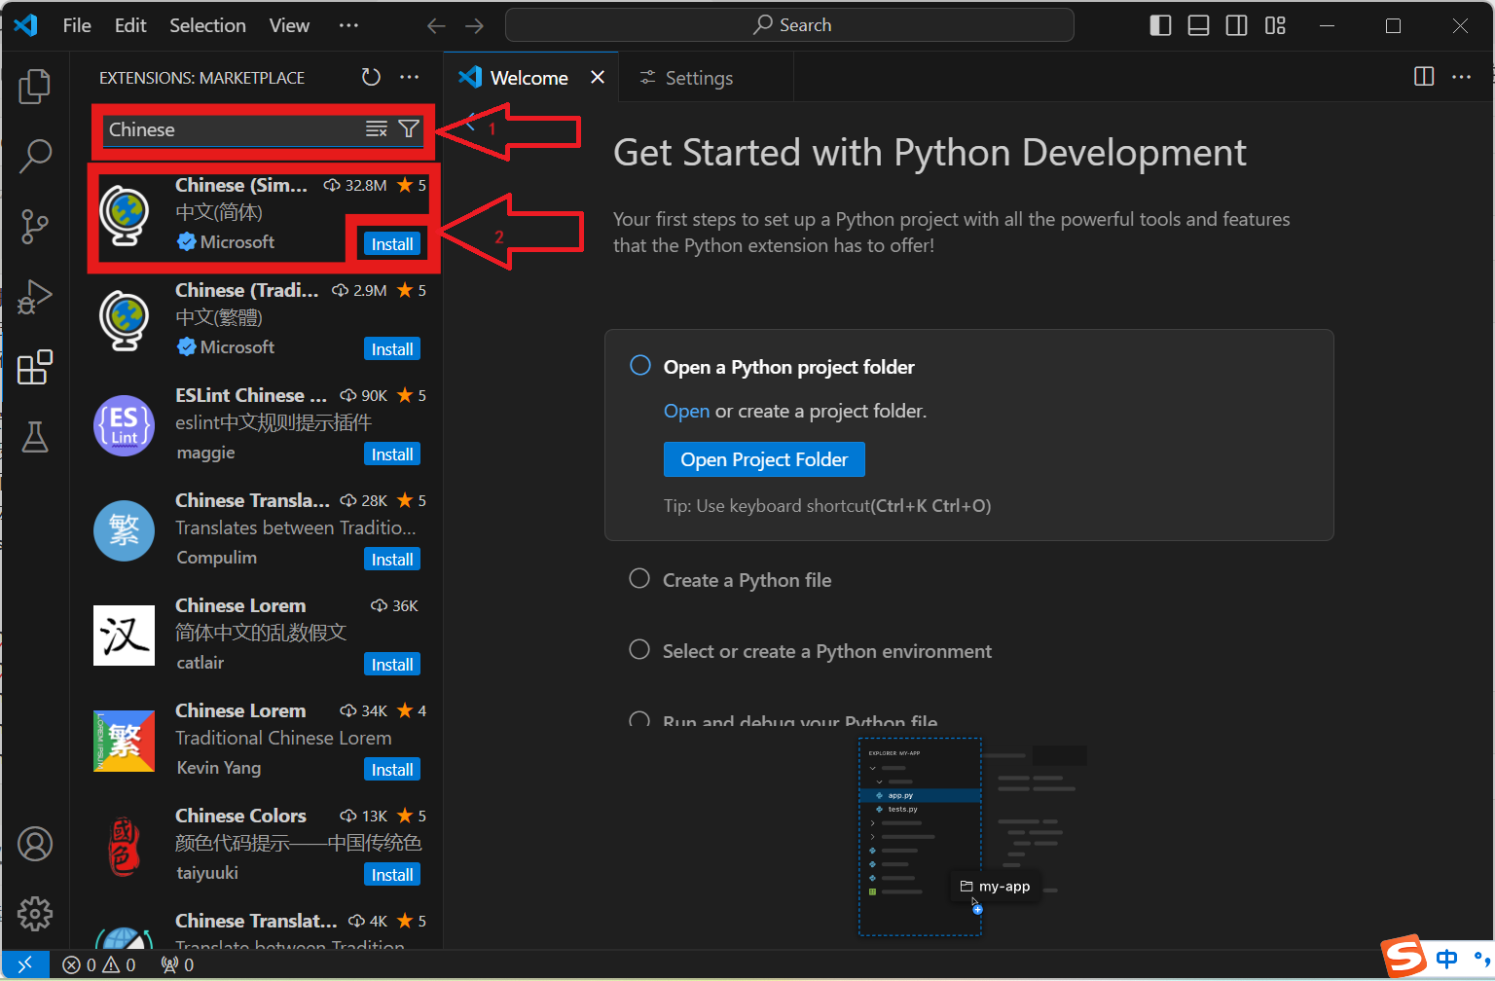
Task: Toggle the primary side bar layout icon
Action: pyautogui.click(x=1160, y=25)
